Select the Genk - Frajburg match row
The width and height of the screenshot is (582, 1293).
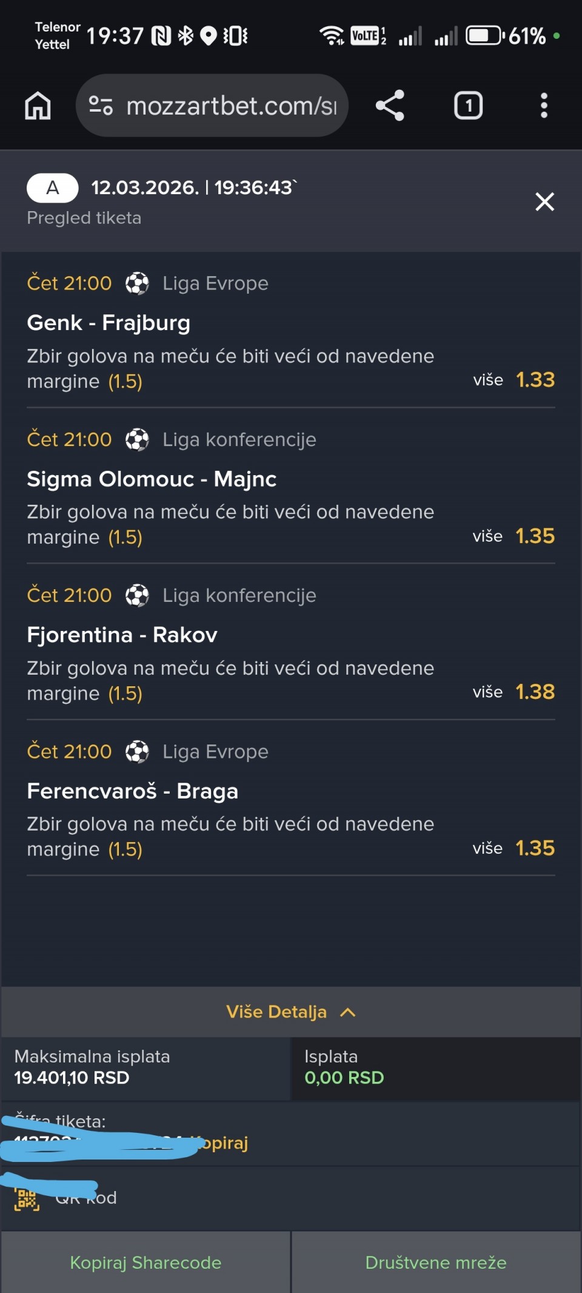(x=109, y=323)
